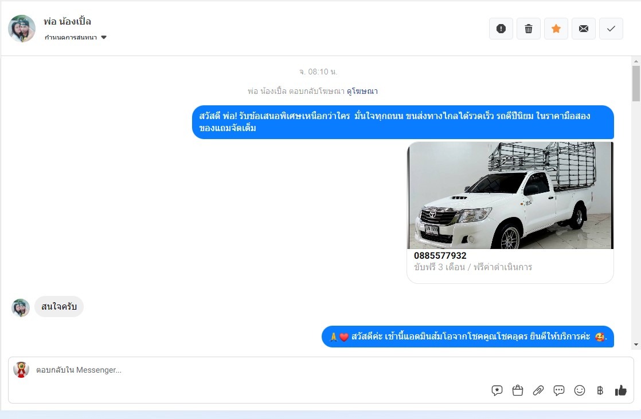Click the 0885577932 ad card title
The image size is (641, 419).
pyautogui.click(x=440, y=255)
